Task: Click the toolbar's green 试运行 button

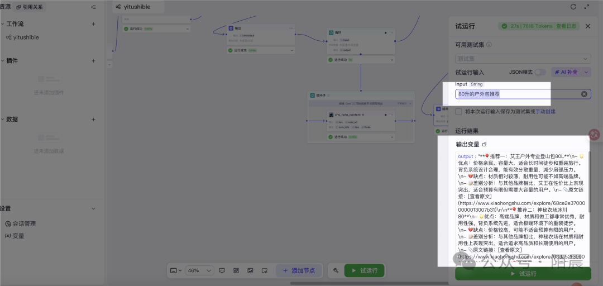Action: [364, 270]
